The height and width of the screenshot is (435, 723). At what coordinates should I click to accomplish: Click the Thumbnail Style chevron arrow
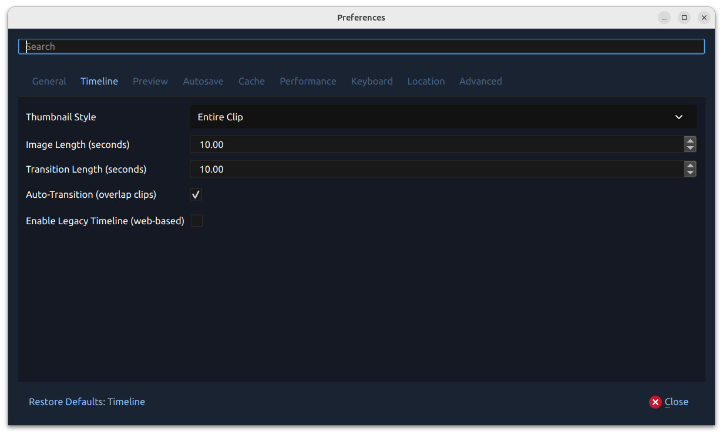click(x=679, y=117)
